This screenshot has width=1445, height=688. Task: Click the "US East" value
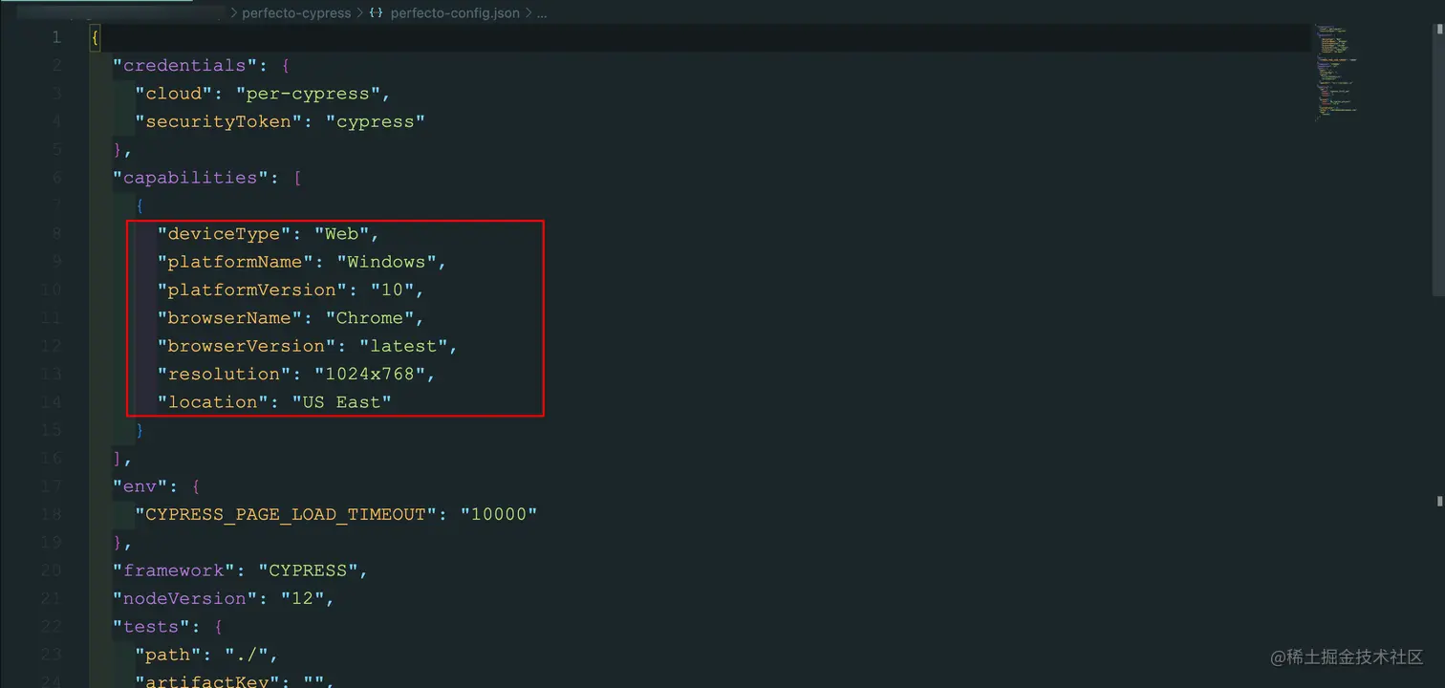point(342,402)
